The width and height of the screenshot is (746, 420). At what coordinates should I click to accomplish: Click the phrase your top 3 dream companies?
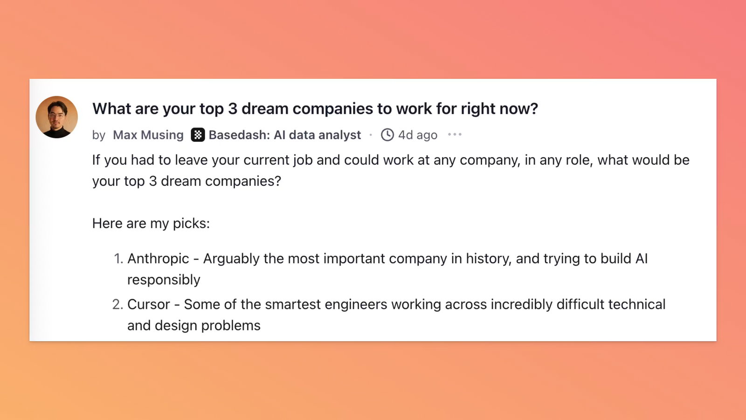tap(186, 181)
